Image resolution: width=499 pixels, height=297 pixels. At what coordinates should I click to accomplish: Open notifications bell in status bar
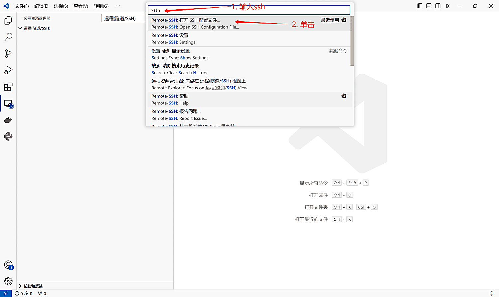[491, 293]
